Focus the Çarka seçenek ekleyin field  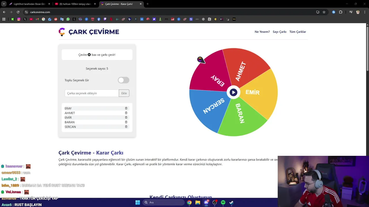click(x=92, y=93)
